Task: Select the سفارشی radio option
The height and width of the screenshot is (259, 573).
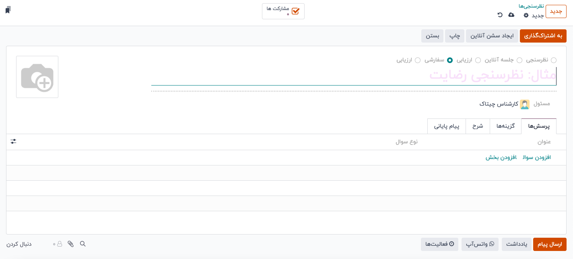Action: [x=450, y=60]
